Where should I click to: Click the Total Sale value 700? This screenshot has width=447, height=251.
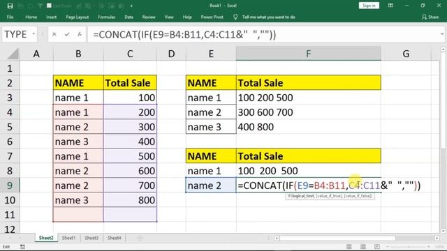[x=130, y=185]
